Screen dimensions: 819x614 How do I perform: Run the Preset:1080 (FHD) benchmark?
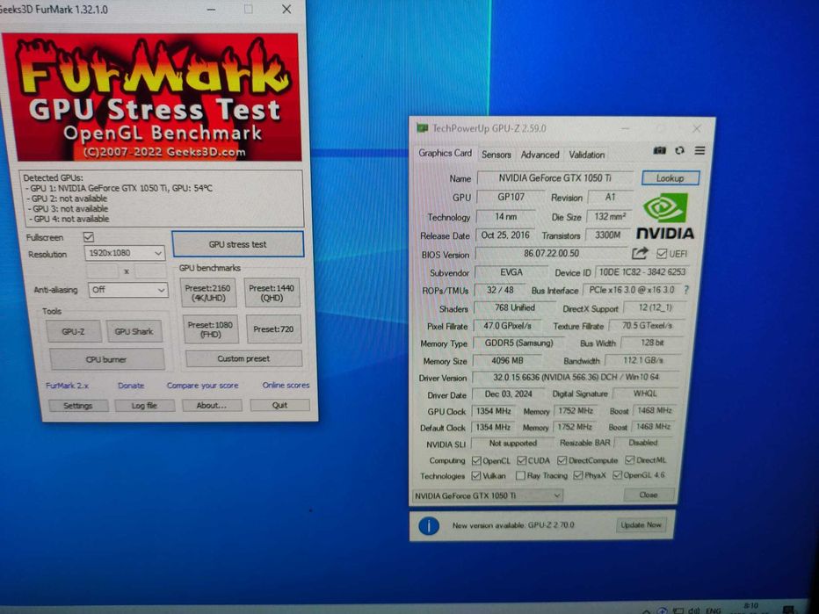click(211, 329)
